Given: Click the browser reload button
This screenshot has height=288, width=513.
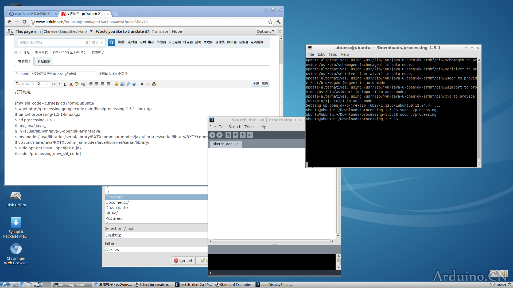Looking at the screenshot, I should pyautogui.click(x=24, y=22).
